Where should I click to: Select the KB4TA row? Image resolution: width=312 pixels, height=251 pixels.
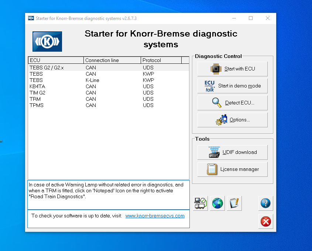point(109,86)
